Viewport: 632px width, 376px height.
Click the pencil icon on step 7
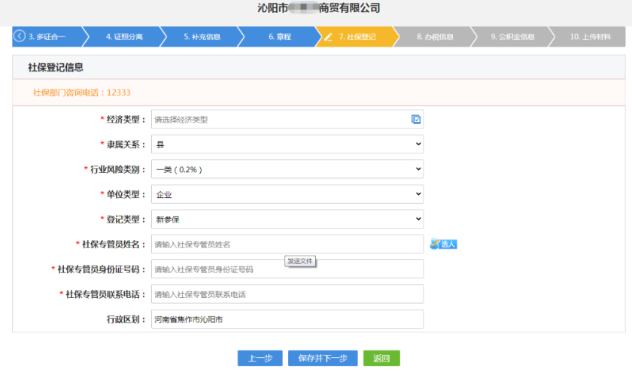328,36
